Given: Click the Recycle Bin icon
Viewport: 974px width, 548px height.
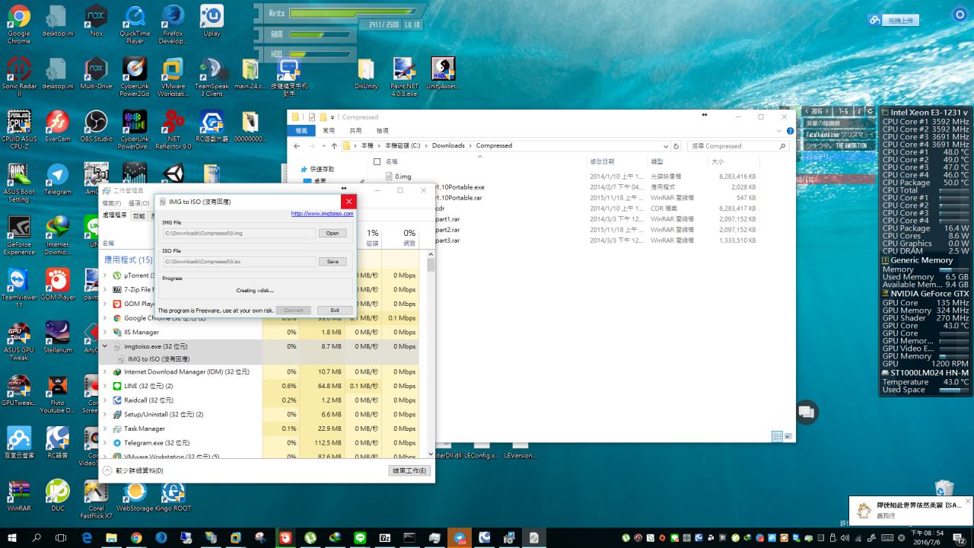Looking at the screenshot, I should (944, 489).
